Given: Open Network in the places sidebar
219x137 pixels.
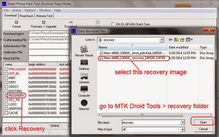Looking at the screenshot, I should click(84, 105).
